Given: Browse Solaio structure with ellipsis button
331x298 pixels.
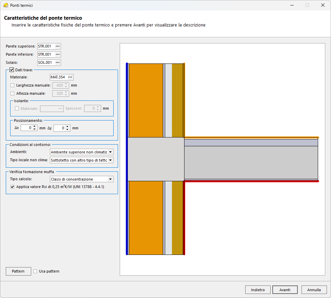Looking at the screenshot, I should tap(57, 62).
